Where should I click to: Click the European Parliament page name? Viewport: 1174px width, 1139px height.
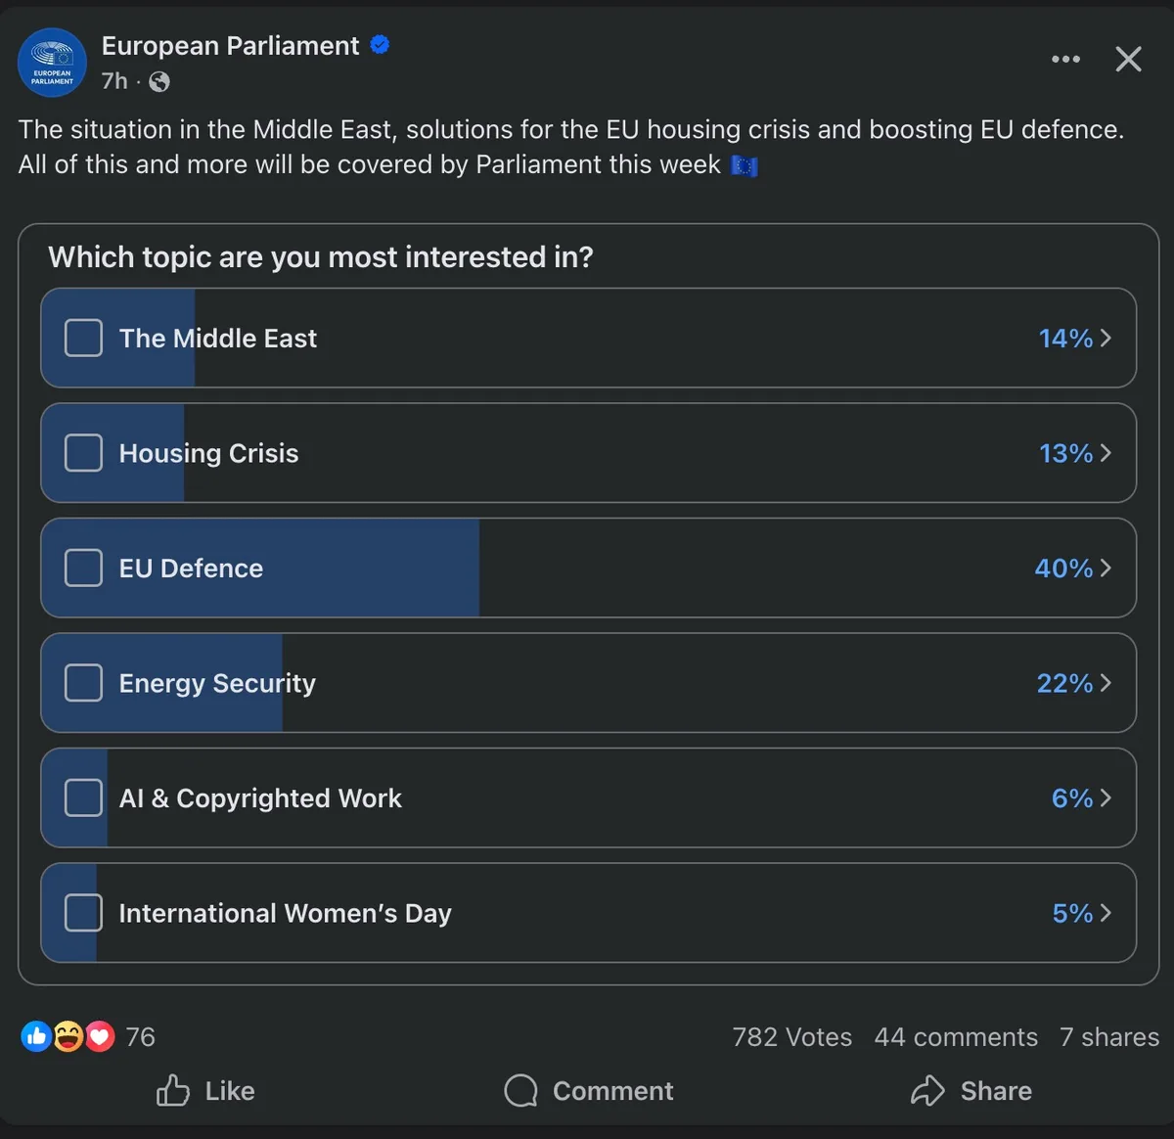tap(230, 45)
